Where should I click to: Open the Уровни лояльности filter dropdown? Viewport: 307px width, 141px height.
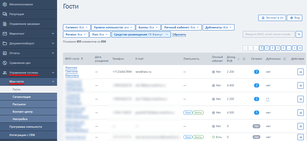113,27
